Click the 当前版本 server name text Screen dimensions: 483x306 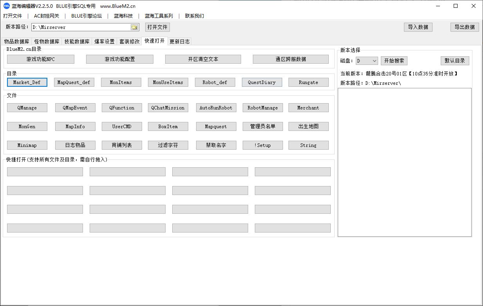[x=412, y=73]
